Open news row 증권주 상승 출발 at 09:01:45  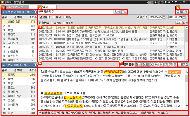click(x=111, y=35)
